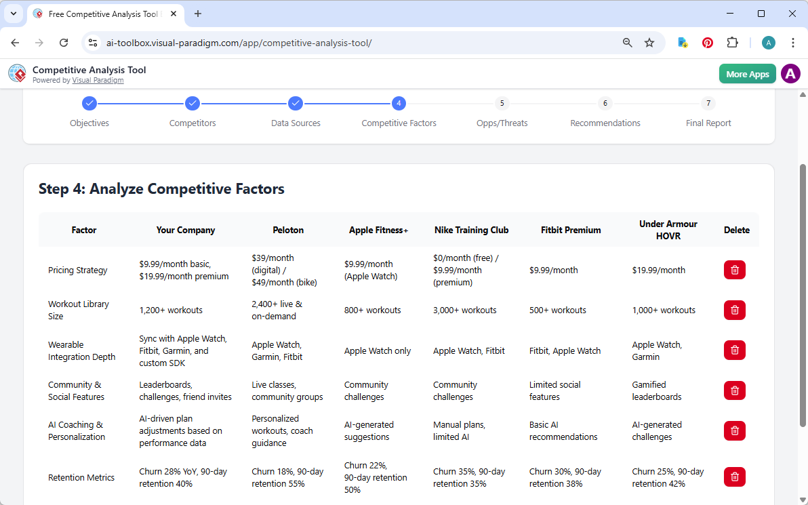Open the Pinterest extension icon
The height and width of the screenshot is (505, 808).
[707, 42]
